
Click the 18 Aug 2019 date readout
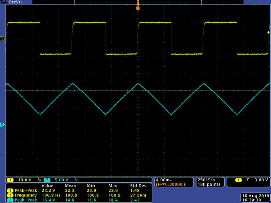[256, 196]
